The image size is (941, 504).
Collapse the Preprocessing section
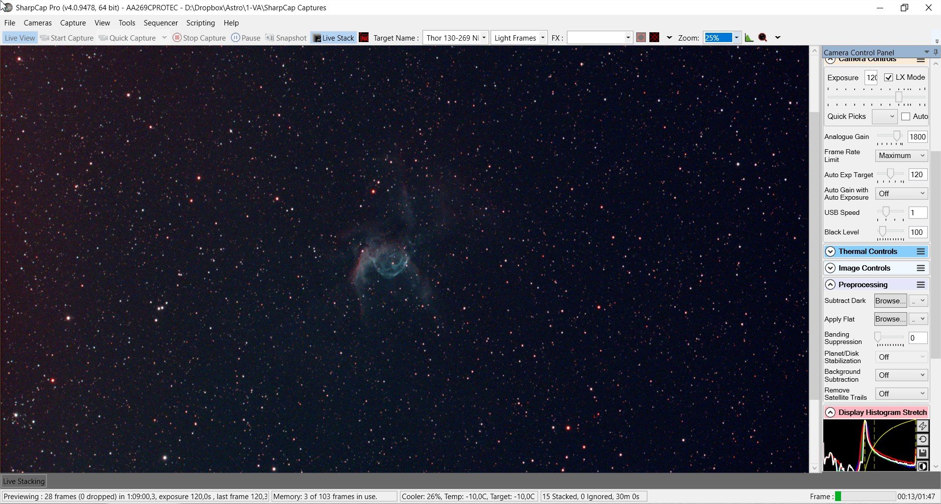click(x=830, y=285)
